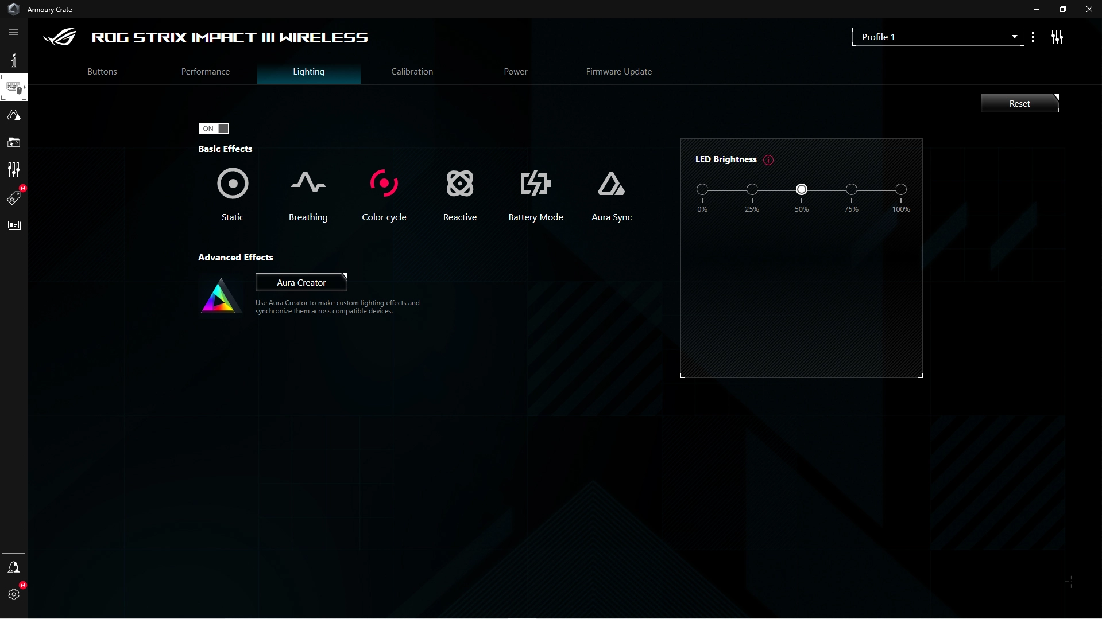Restore down the Armoury Crate window
The height and width of the screenshot is (619, 1102).
point(1063,9)
